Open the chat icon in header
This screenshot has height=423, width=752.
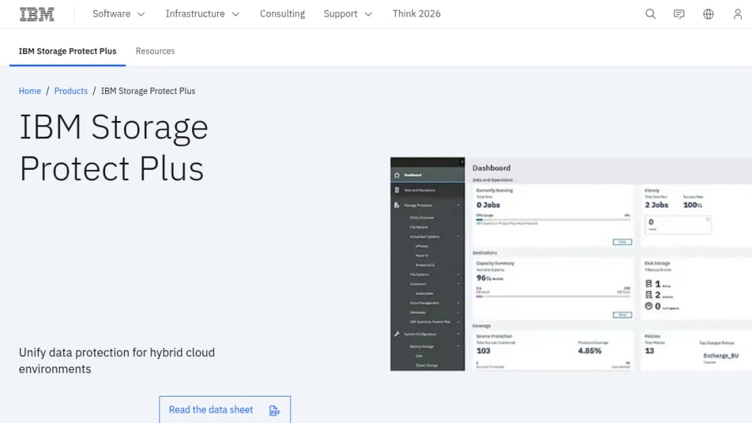click(679, 14)
